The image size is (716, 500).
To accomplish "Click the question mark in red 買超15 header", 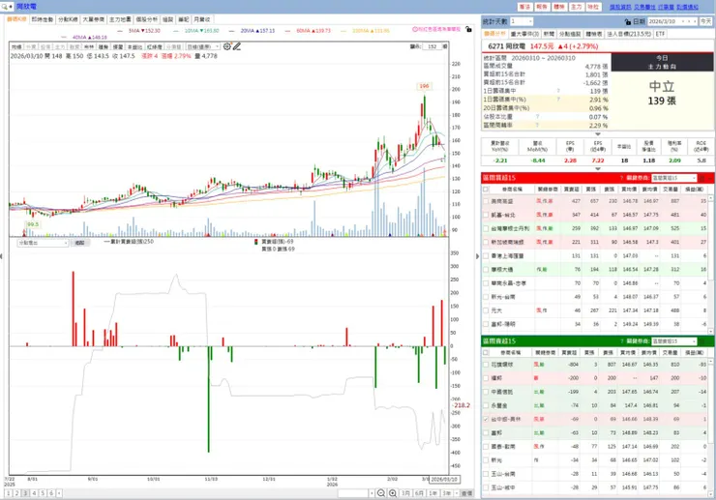I will point(621,178).
